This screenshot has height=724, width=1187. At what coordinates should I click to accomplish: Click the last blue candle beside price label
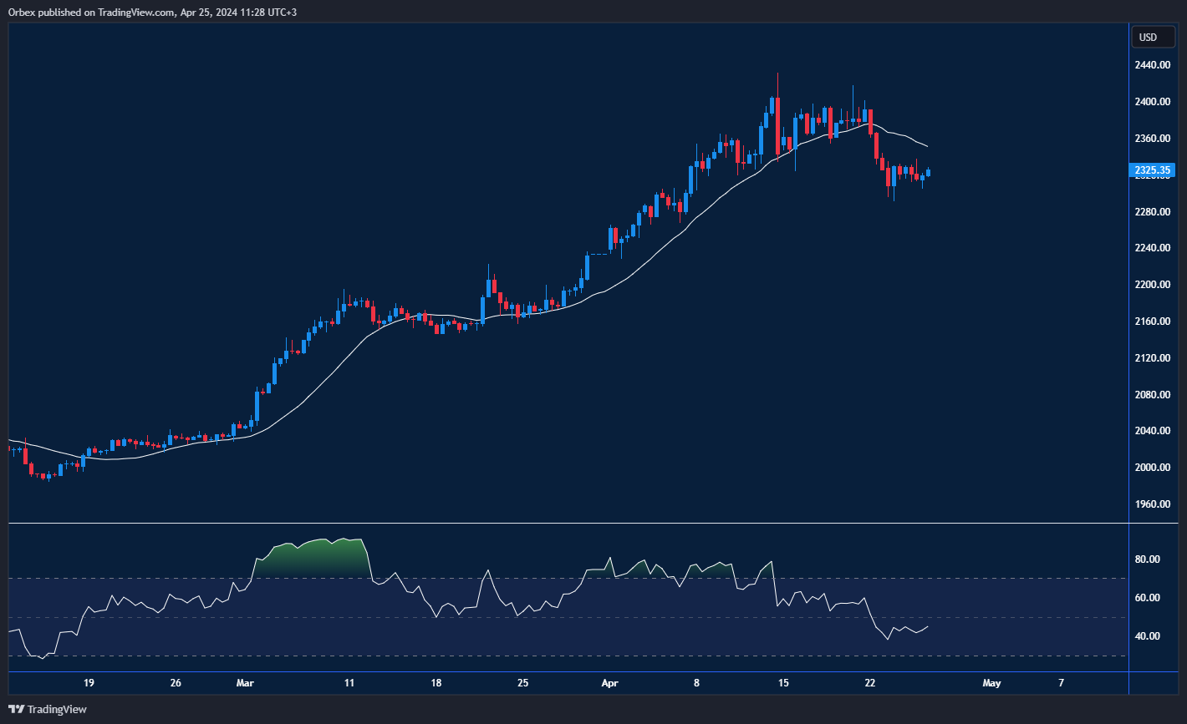[928, 173]
